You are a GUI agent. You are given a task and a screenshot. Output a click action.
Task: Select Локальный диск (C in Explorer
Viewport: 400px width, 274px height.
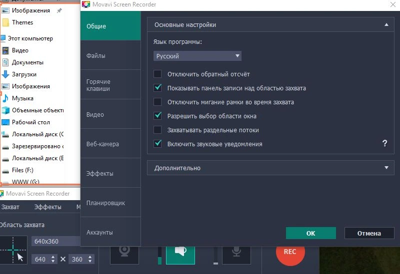pyautogui.click(x=38, y=134)
